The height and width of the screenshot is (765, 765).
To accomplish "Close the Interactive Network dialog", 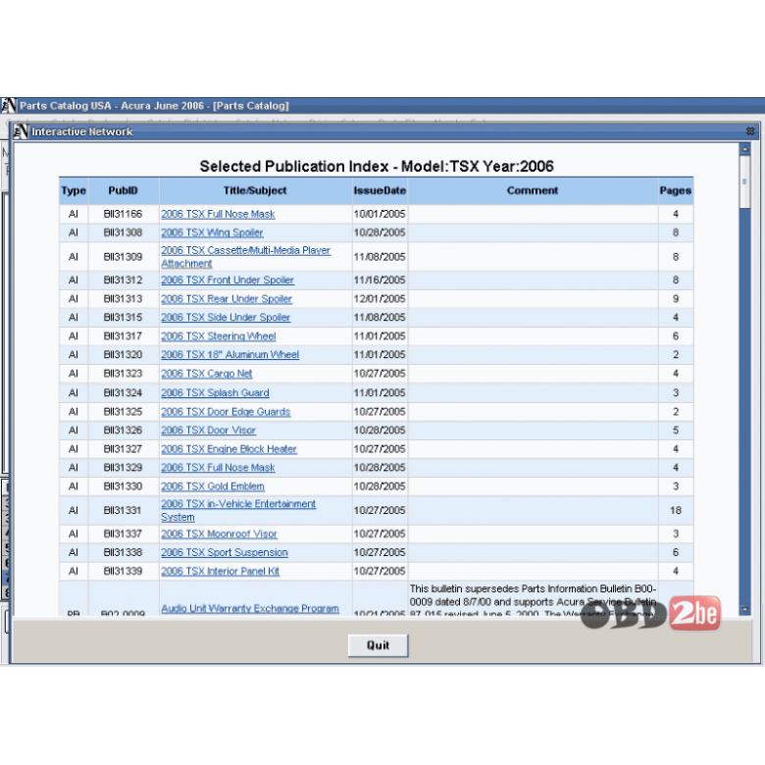I will point(750,131).
